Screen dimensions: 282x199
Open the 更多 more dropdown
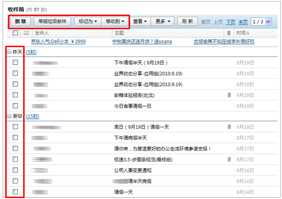163,22
